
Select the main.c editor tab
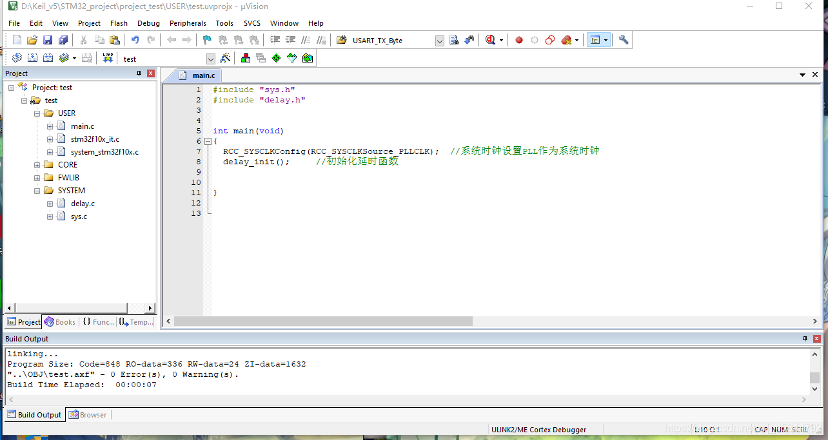coord(198,75)
